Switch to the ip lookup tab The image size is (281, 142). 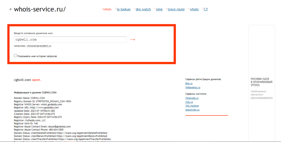click(124, 10)
